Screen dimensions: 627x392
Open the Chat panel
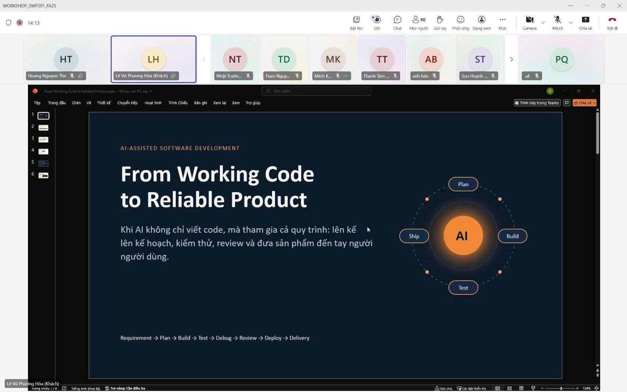[x=397, y=22]
